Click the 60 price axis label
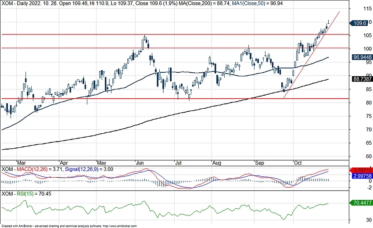The image size is (373, 228). point(369,157)
